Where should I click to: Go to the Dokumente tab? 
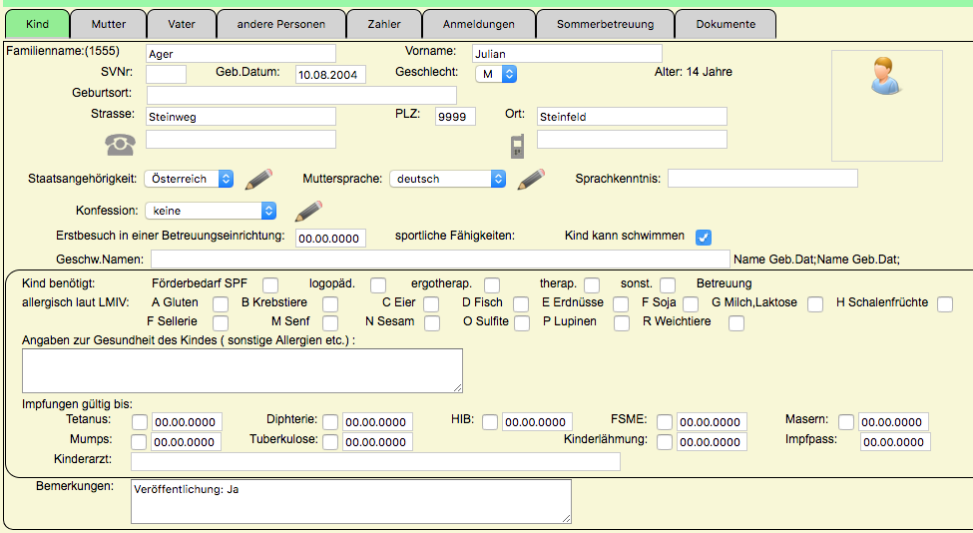726,24
